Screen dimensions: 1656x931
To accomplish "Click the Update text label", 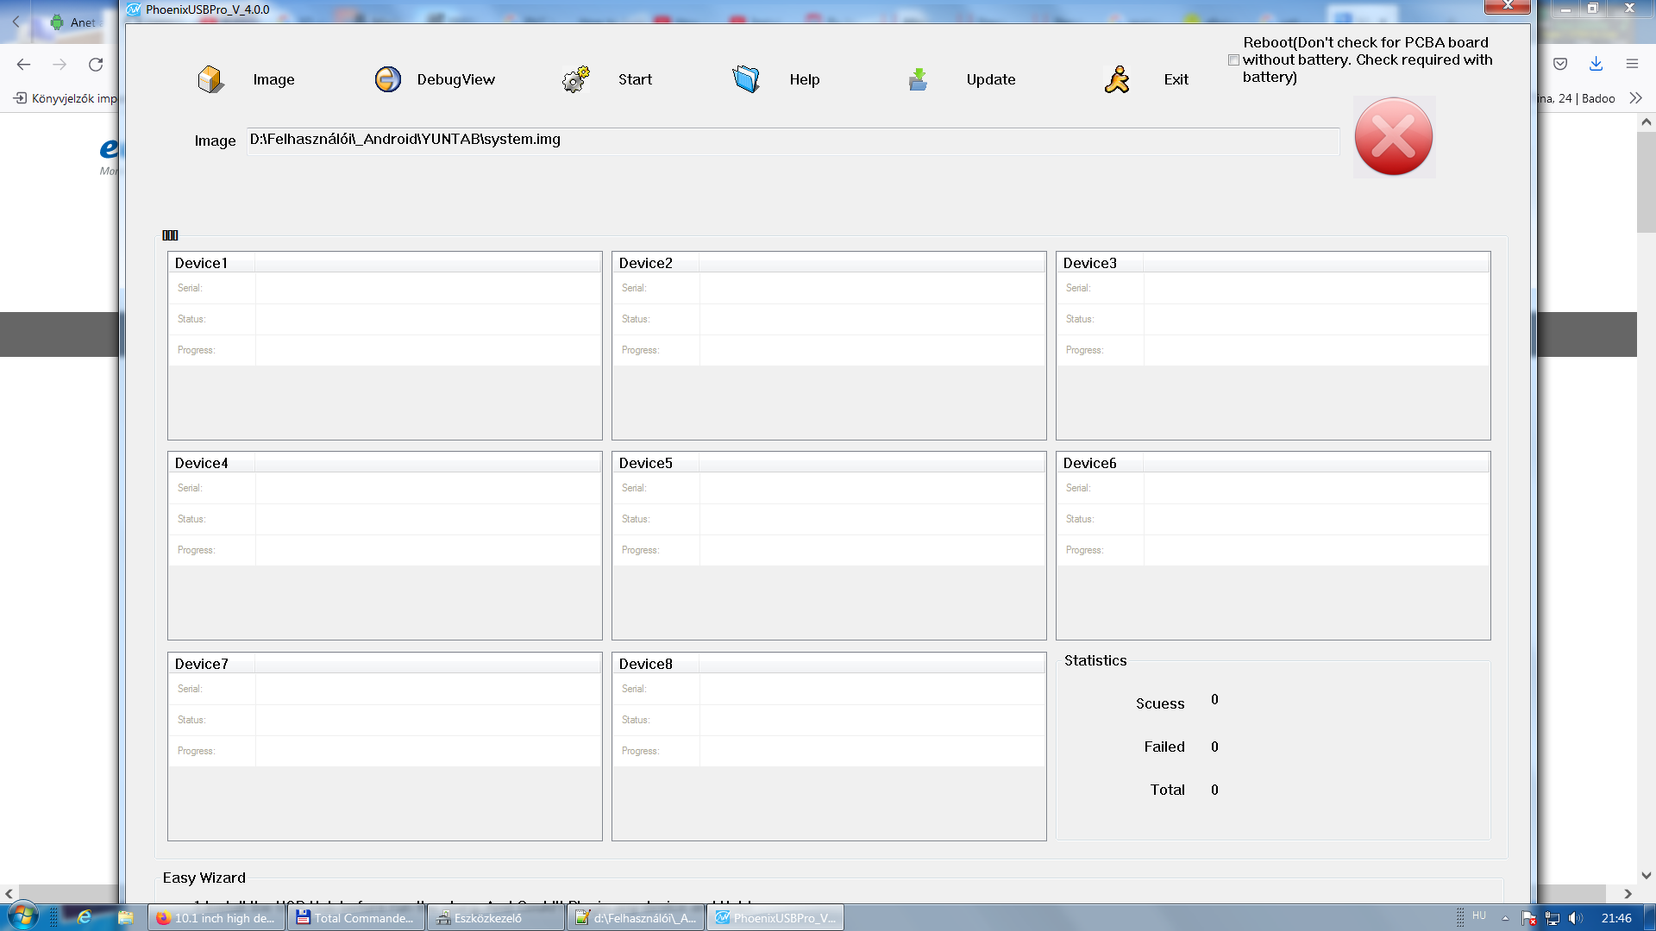I will point(990,79).
